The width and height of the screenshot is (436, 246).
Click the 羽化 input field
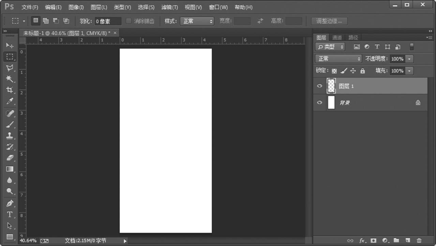coord(108,21)
